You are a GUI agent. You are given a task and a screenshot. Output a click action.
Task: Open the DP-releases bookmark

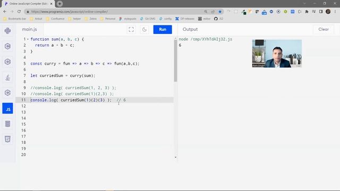(x=185, y=19)
